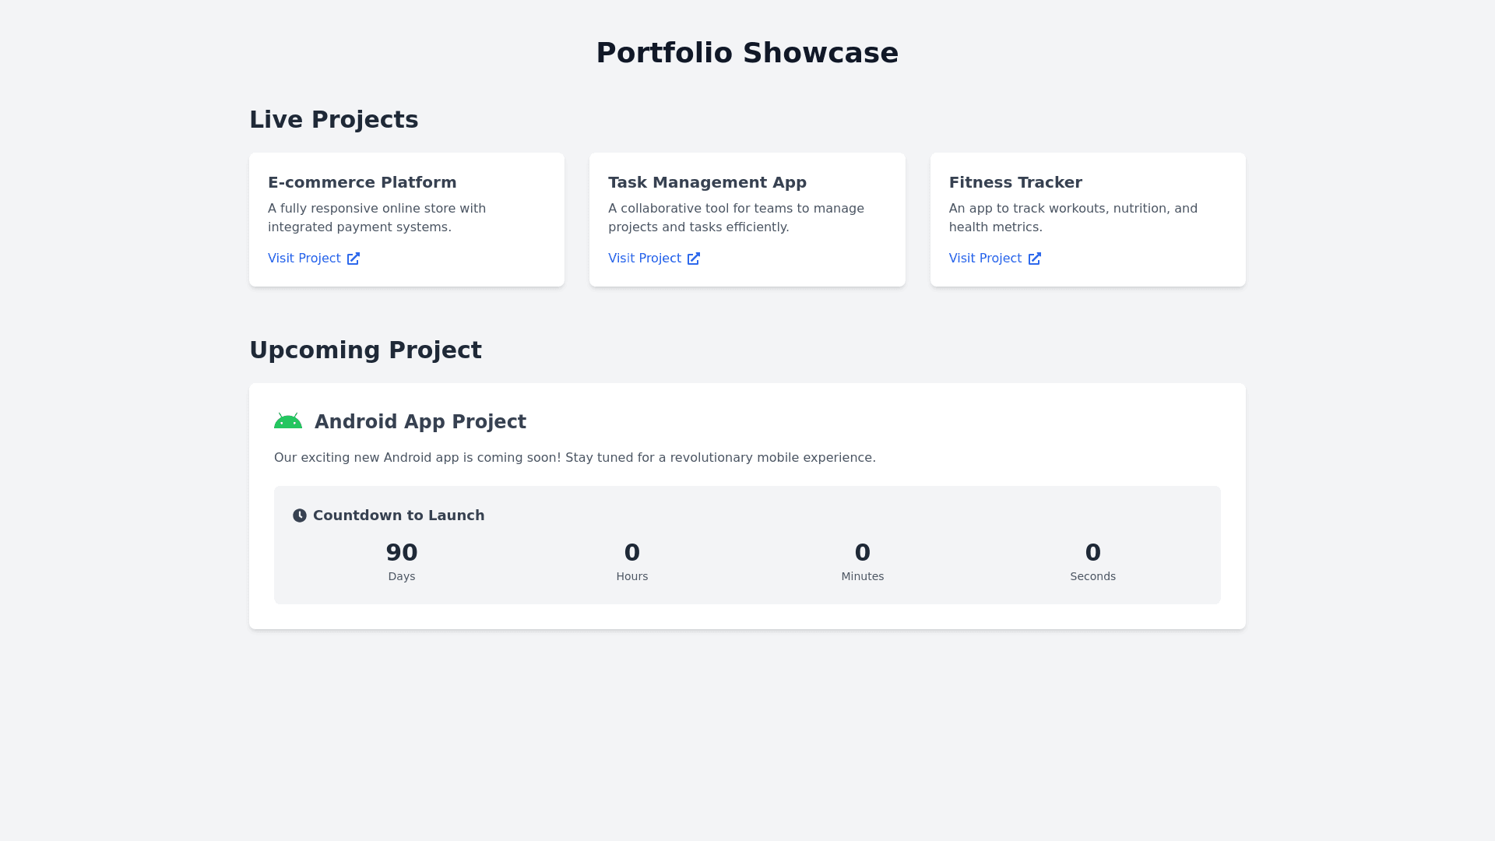Viewport: 1495px width, 841px height.
Task: Click the Fitness Tracker card title
Action: tap(1015, 182)
